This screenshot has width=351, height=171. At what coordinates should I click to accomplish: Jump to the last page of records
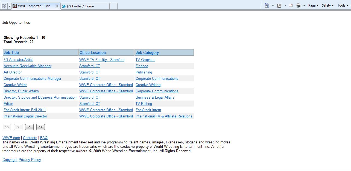click(40, 127)
